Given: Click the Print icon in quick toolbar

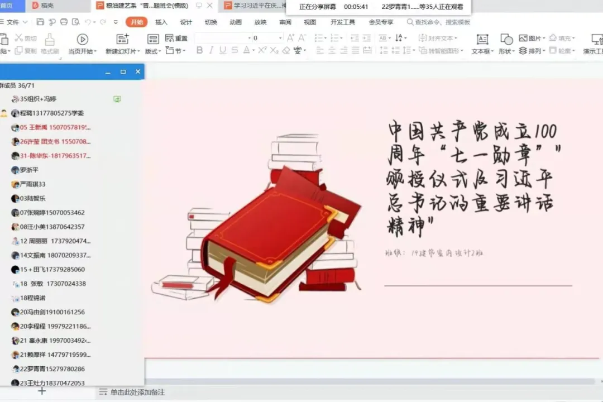Looking at the screenshot, I should 64,22.
